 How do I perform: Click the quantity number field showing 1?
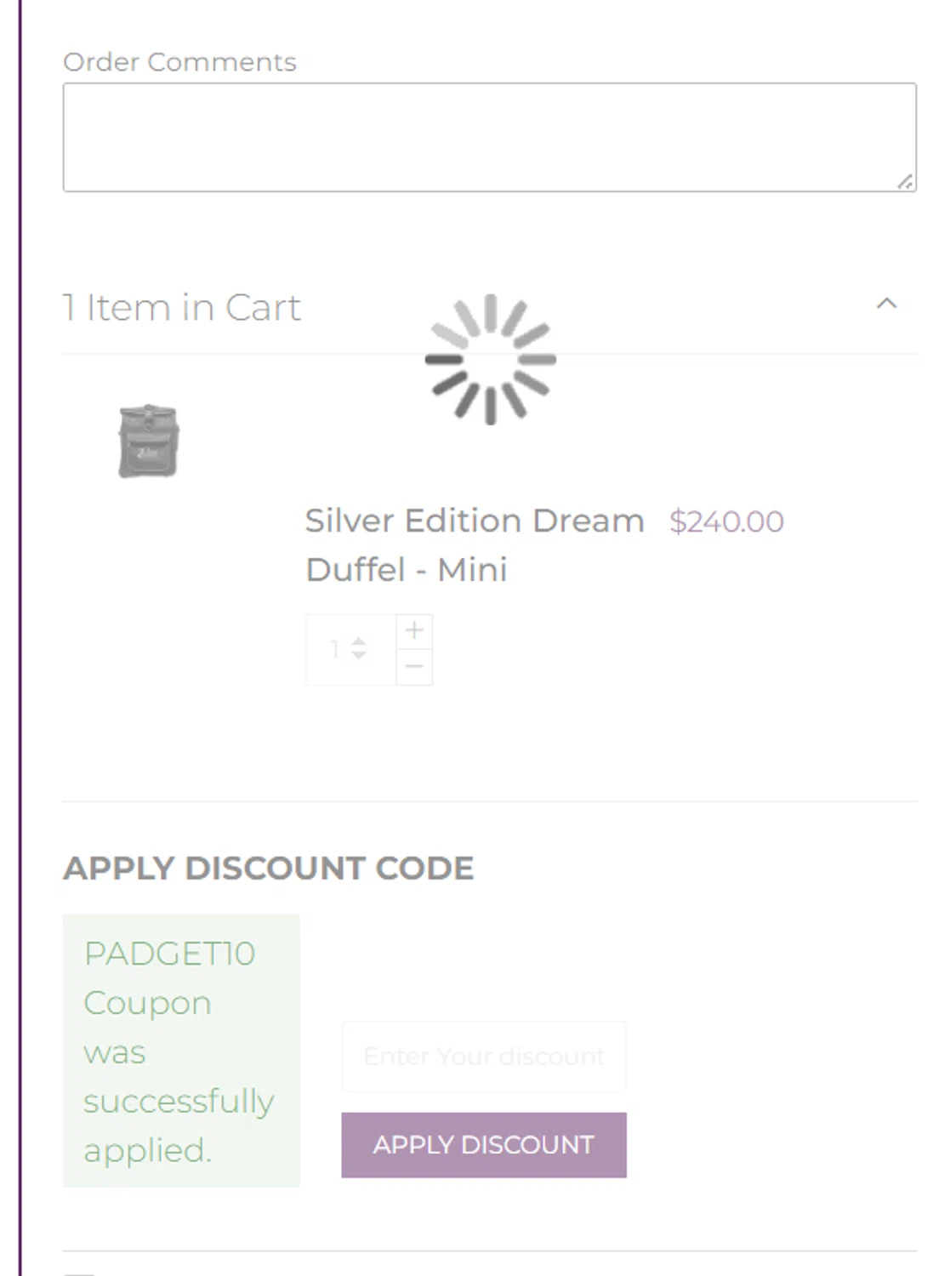pos(336,649)
